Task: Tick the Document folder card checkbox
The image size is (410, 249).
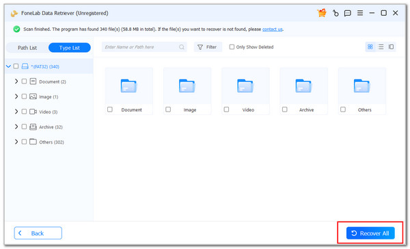Action: coord(110,109)
